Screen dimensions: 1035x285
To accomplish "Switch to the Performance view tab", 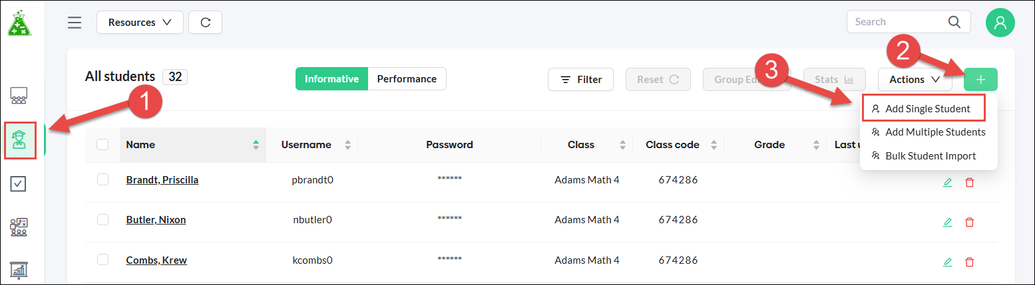I will [x=407, y=79].
